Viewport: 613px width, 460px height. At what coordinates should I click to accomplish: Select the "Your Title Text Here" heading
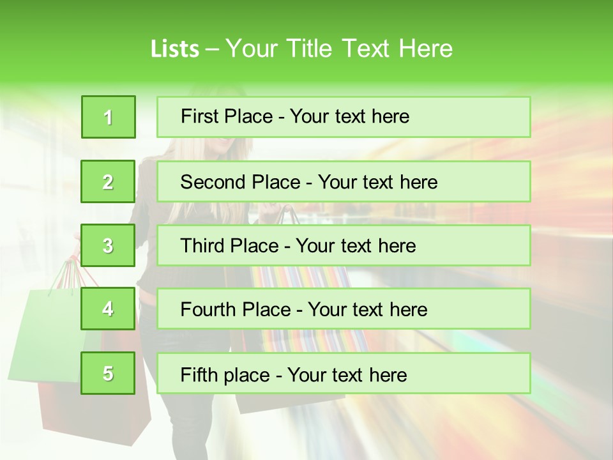[x=339, y=49]
